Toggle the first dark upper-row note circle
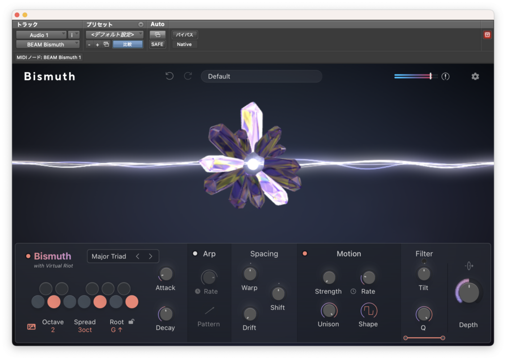The width and height of the screenshot is (506, 360). (x=46, y=288)
